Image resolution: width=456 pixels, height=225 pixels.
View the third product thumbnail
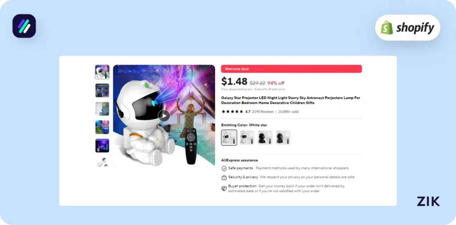click(102, 109)
